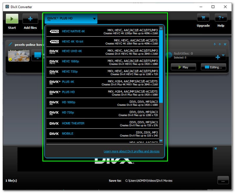Screen dimensions: 235x193
Task: Select the HEVC NATIVE 4K profile
Action: point(103,32)
